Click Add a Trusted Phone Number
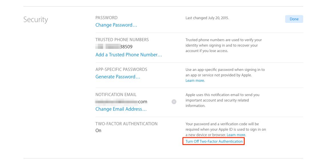The width and height of the screenshot is (330, 165). point(128,55)
